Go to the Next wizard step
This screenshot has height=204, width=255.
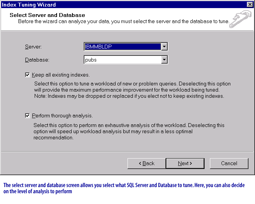point(185,163)
